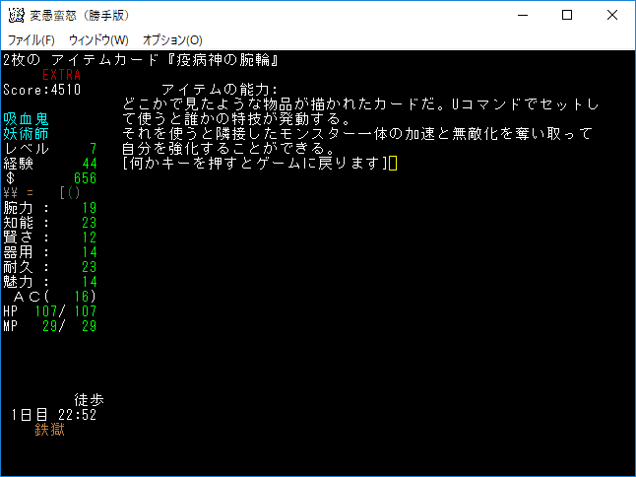Viewport: 636px width, 477px height.
Task: Close the game window
Action: tap(612, 15)
